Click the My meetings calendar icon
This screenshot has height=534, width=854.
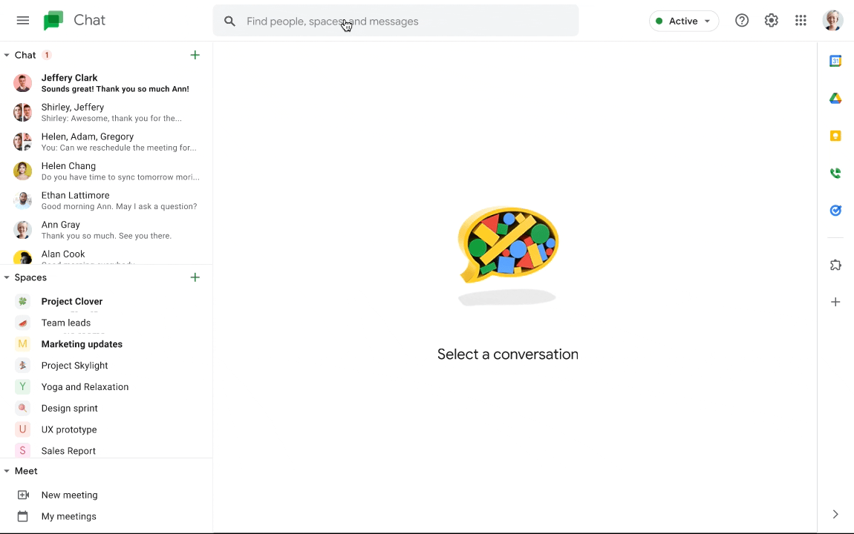(x=22, y=517)
